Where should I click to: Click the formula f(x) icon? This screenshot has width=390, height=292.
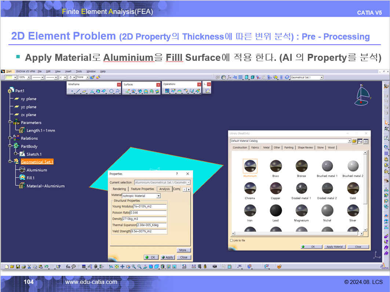[68, 267]
